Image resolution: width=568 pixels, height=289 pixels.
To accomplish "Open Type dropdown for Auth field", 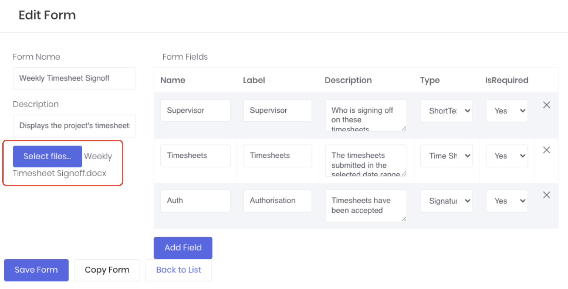I will coord(446,201).
